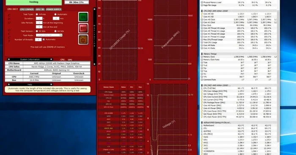Screen dimensions: 296x155
Task: Click the Frequencies (MHz) graph
Action: [171, 40]
